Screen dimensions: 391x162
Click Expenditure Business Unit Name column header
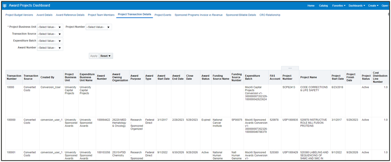[x=87, y=77]
